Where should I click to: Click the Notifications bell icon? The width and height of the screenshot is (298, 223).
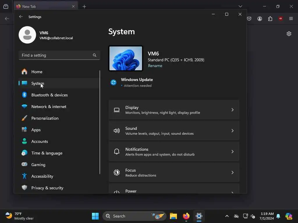click(117, 152)
